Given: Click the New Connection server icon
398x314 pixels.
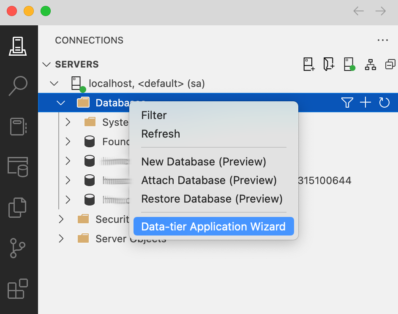Looking at the screenshot, I should 309,65.
